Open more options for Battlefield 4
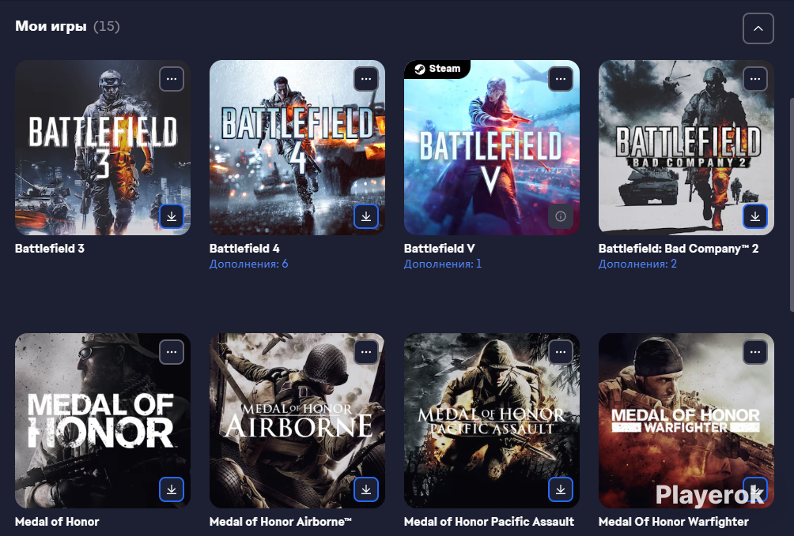Image resolution: width=794 pixels, height=536 pixels. coord(366,79)
